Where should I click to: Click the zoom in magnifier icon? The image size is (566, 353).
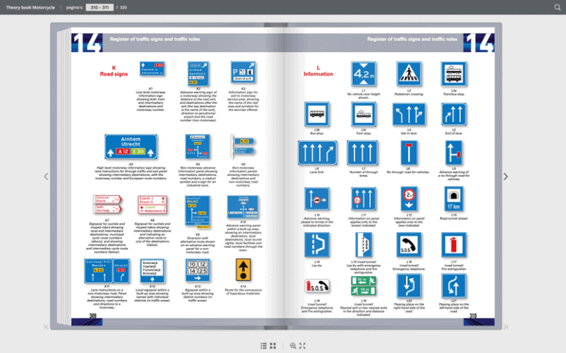click(293, 345)
